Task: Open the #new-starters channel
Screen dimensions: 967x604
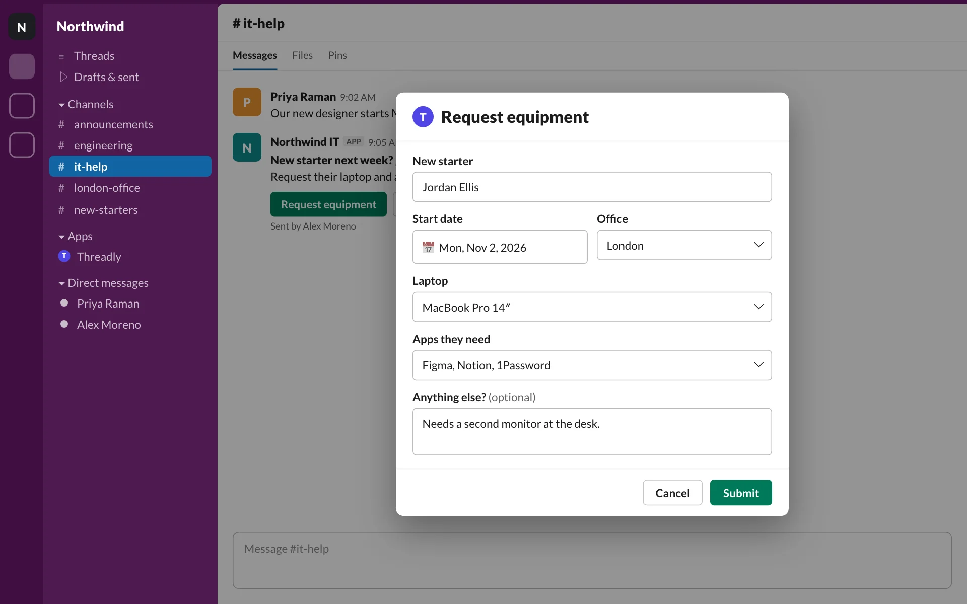Action: (x=130, y=210)
